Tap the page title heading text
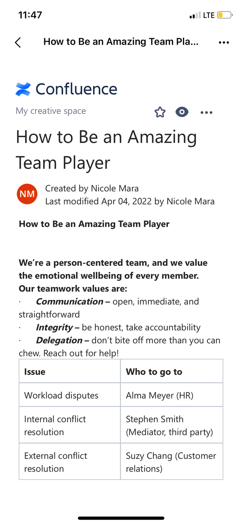The height and width of the screenshot is (525, 242). tap(106, 149)
